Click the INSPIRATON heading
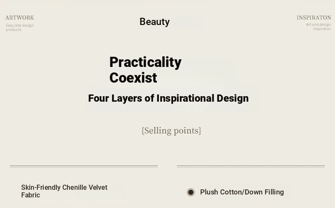335x208 pixels. click(314, 17)
